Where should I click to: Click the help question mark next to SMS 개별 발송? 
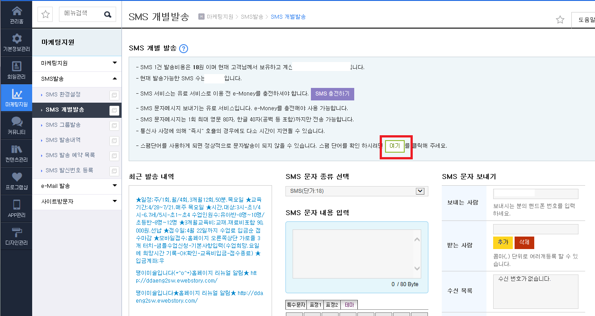coord(183,49)
